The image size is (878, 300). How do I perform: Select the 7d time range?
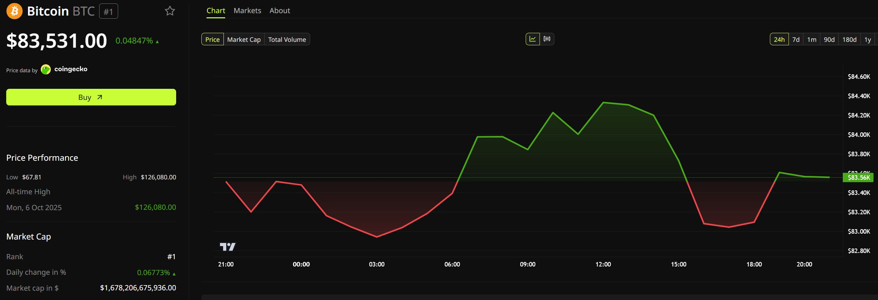[x=796, y=39]
